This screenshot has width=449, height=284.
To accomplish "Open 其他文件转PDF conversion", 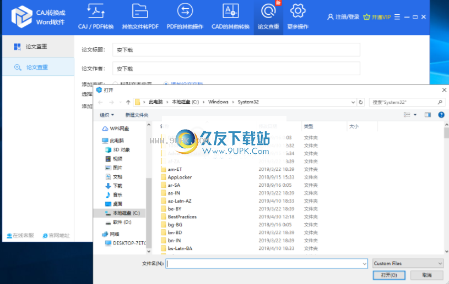I will point(140,17).
